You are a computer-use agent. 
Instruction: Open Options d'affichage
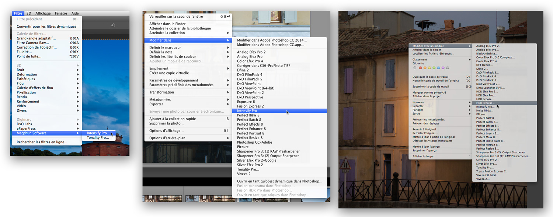click(x=188, y=131)
